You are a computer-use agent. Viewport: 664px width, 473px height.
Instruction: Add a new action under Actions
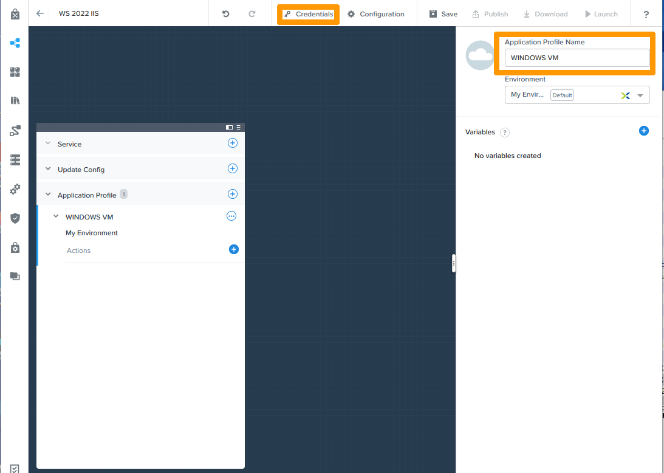[x=234, y=249]
